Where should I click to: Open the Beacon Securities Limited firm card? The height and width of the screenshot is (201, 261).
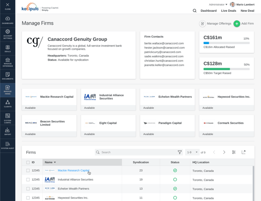(49, 126)
